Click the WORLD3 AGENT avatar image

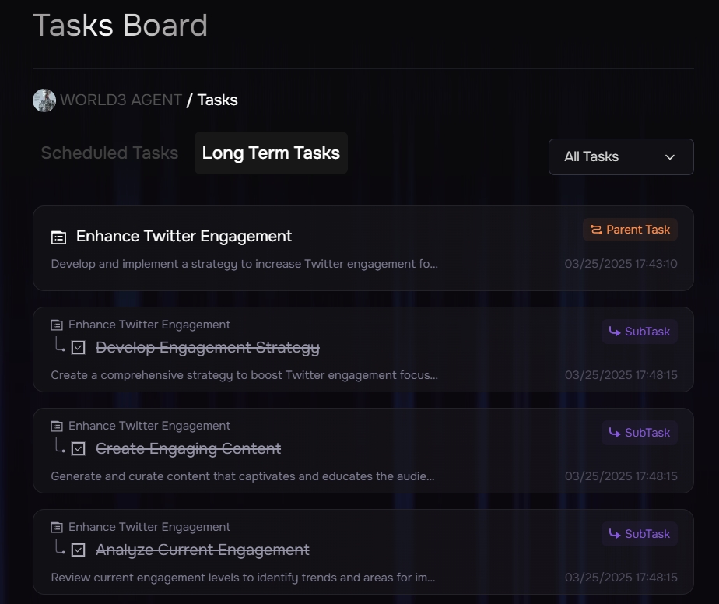coord(44,100)
